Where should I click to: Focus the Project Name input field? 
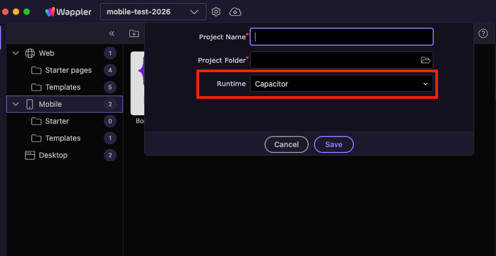341,37
